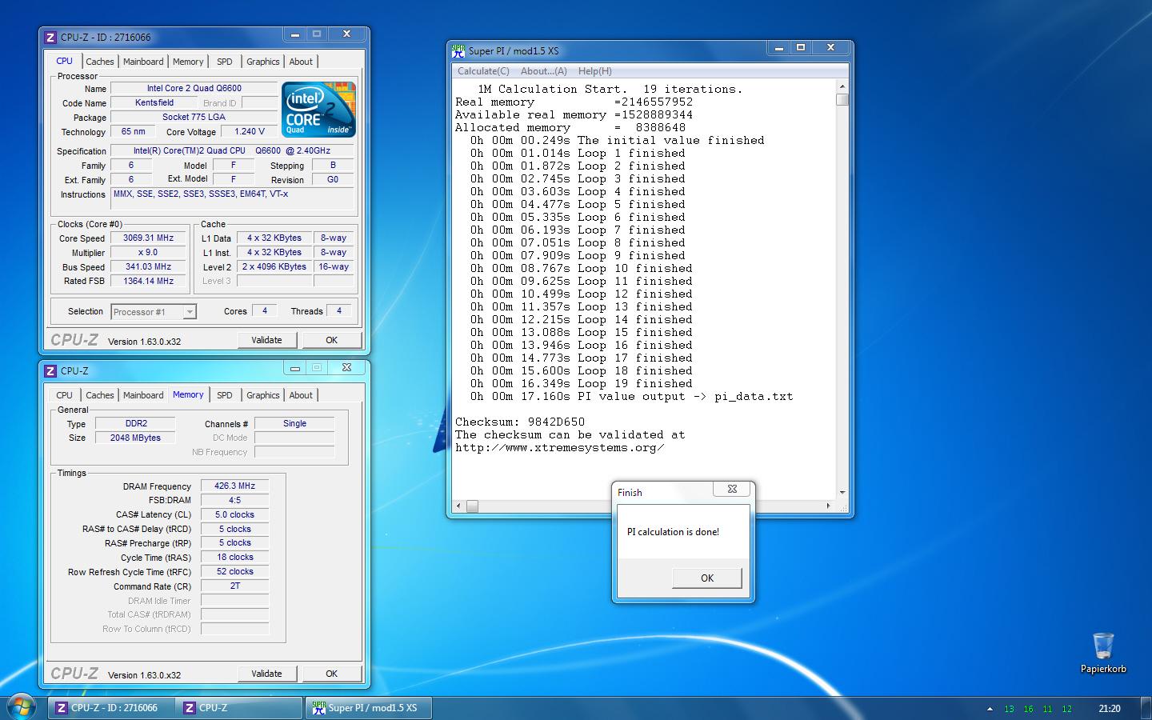Switch to SPD tab in top CPU-Z
This screenshot has height=720, width=1152.
[225, 62]
